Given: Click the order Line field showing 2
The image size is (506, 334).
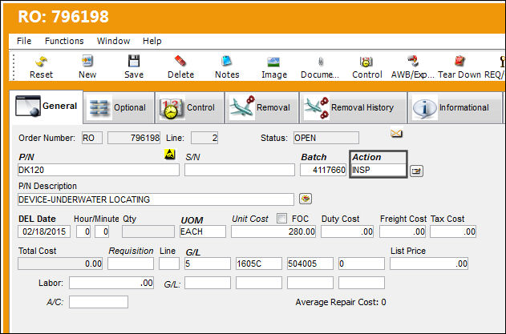Looking at the screenshot, I should click(204, 138).
